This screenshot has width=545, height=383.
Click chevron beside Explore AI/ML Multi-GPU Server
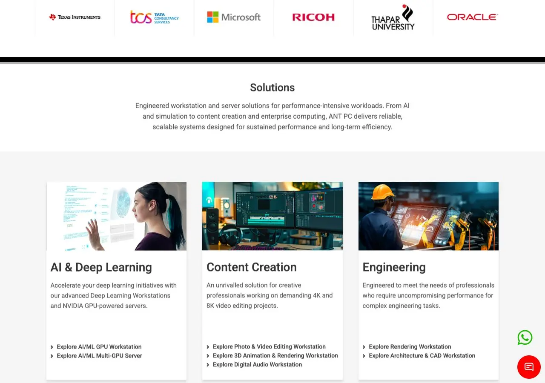pos(52,356)
